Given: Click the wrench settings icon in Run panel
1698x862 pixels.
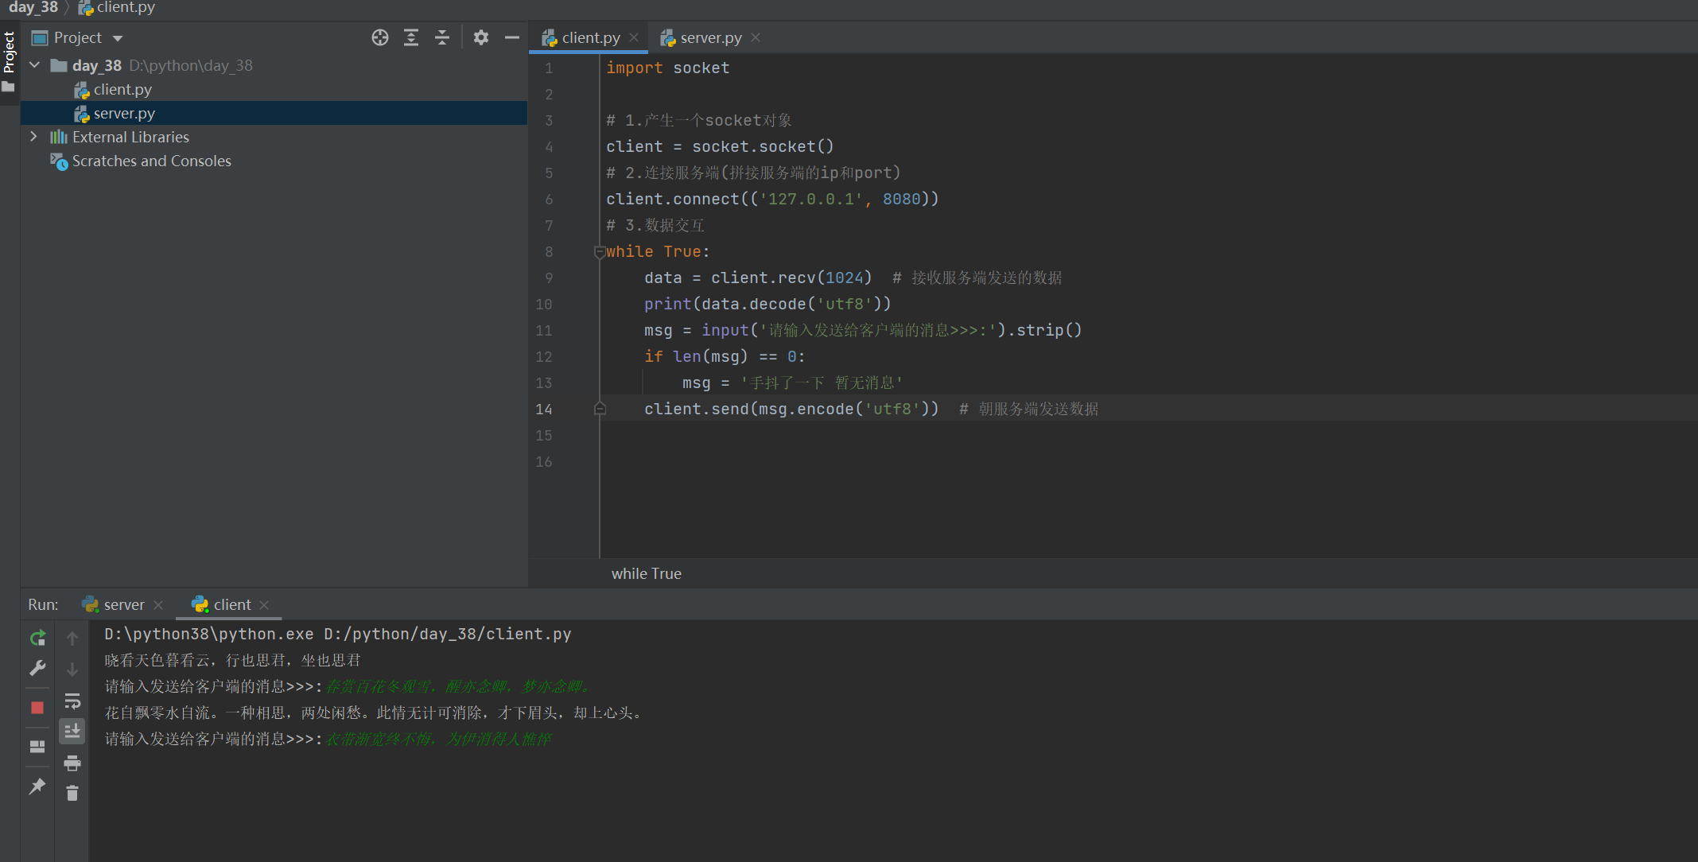Looking at the screenshot, I should tap(37, 668).
